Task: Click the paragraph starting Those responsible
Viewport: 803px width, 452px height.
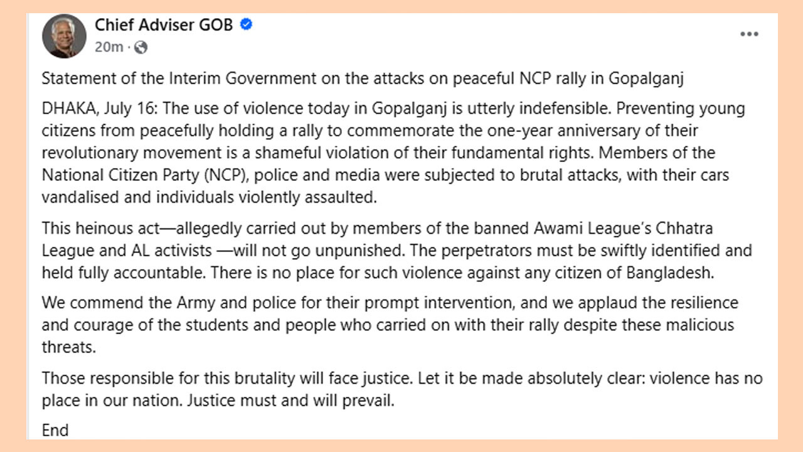Action: click(x=402, y=390)
